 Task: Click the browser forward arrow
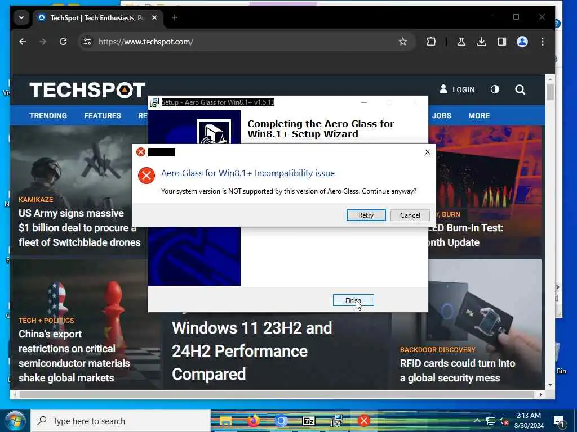43,42
